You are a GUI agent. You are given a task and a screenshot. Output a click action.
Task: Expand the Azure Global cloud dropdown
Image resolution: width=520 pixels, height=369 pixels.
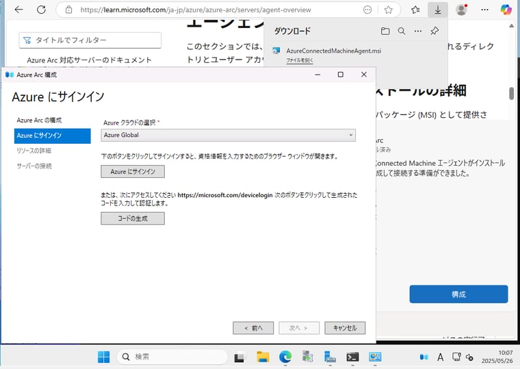[x=228, y=135]
